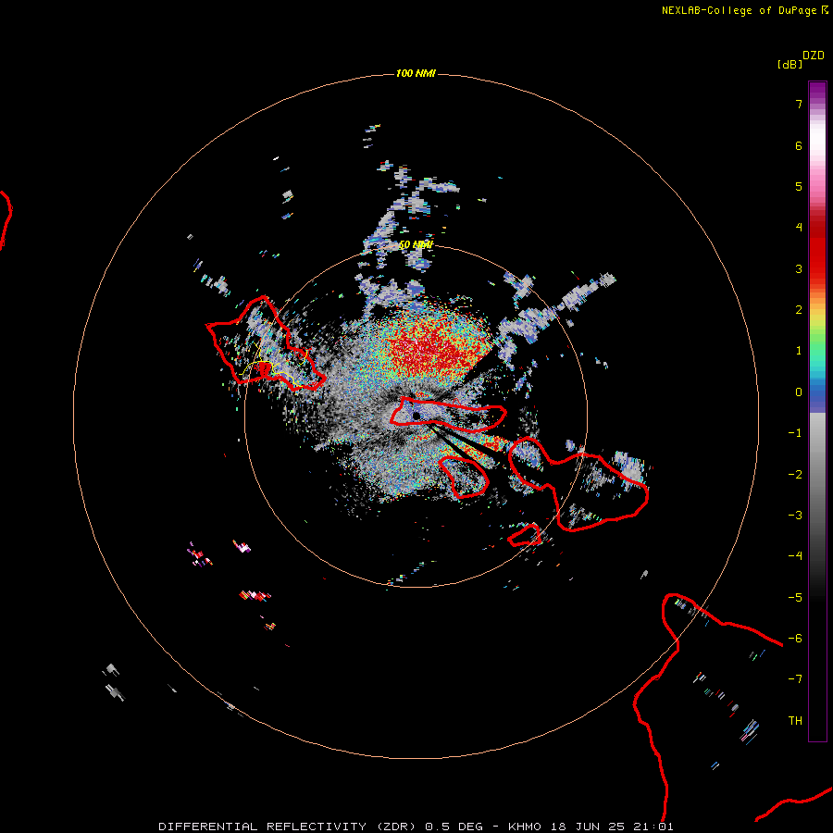Click the KHMO station identifier in the caption
The height and width of the screenshot is (833, 833).
[x=525, y=827]
